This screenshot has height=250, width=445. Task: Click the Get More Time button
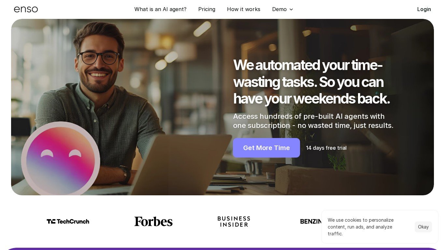[x=266, y=148]
